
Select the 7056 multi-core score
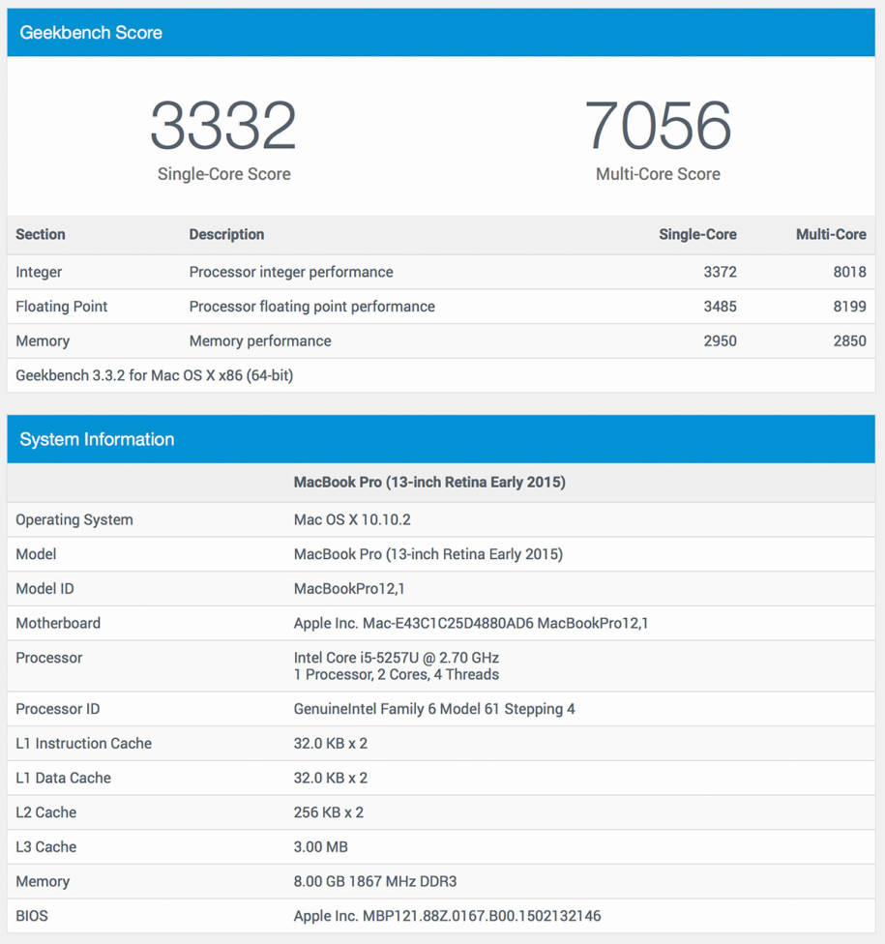(658, 125)
